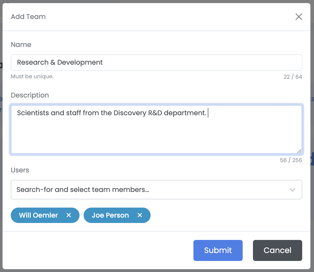Select the Will Oemler user chip
The image size is (314, 272).
[38, 215]
